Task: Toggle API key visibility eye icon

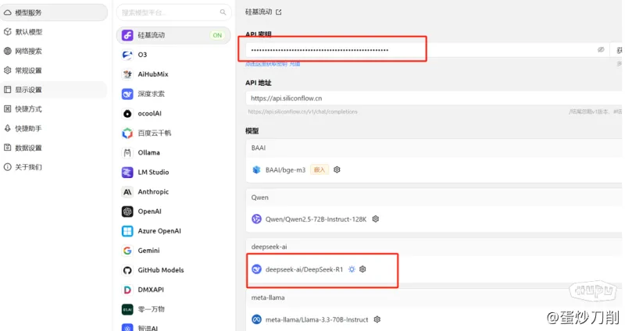Action: (601, 50)
